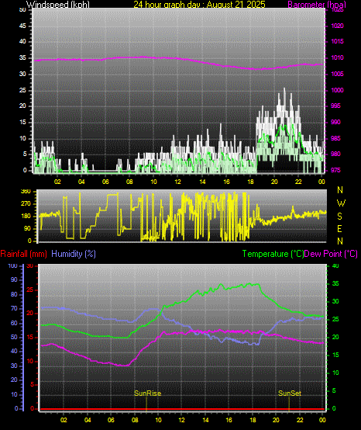Click the 975 barometer axis value
Viewport: 361px width, 430px height.
(x=335, y=170)
